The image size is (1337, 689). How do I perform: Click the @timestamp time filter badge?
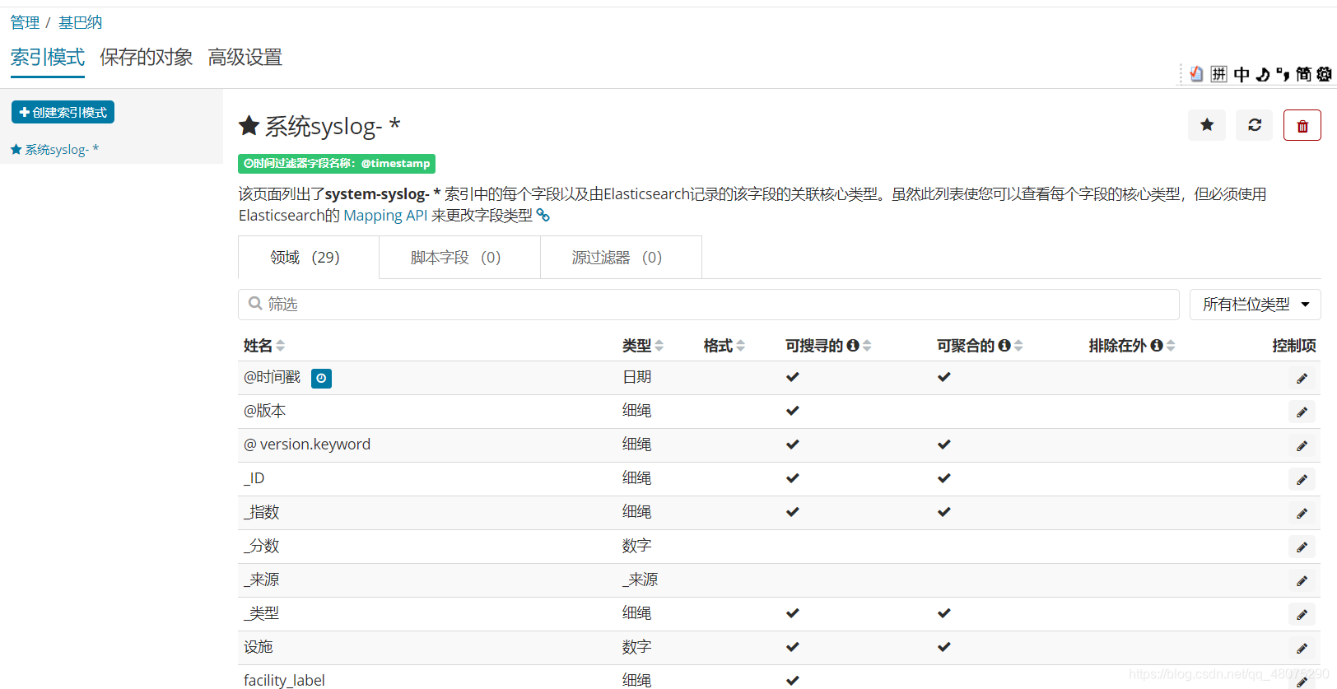coord(337,164)
